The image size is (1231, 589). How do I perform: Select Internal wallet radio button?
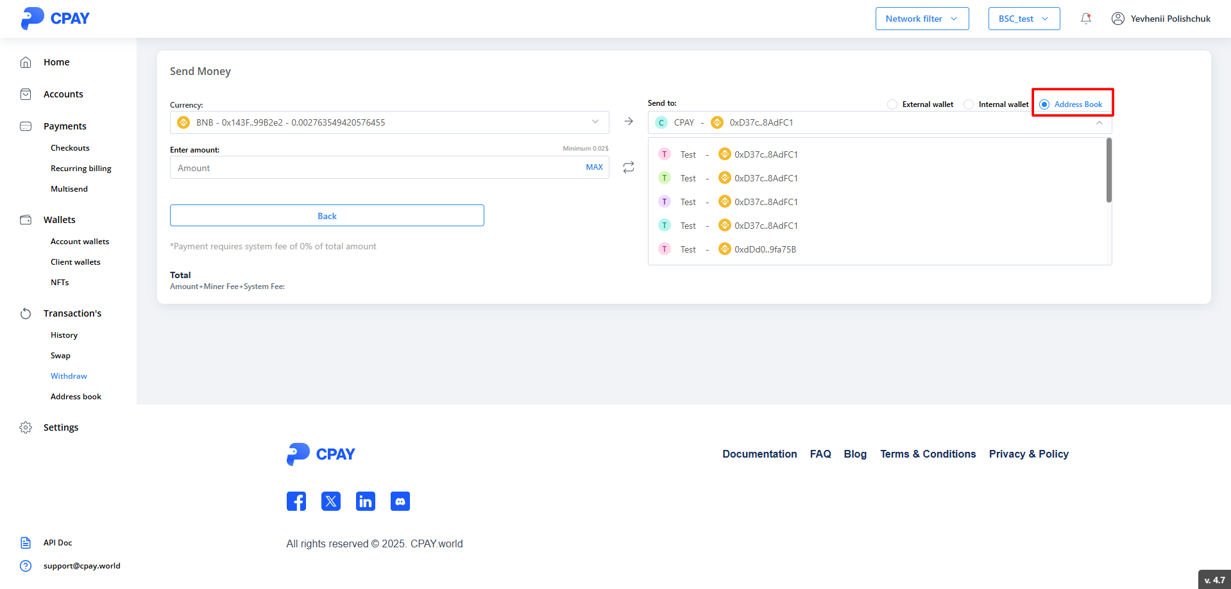[969, 104]
